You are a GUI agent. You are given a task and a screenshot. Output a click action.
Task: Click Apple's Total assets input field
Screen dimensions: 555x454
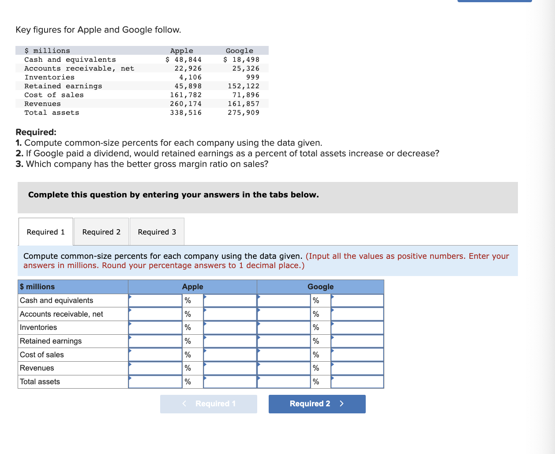point(155,382)
